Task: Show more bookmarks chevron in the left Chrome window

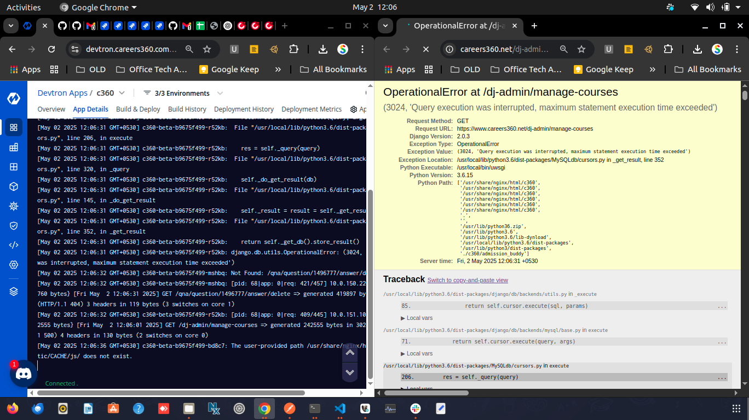Action: click(278, 69)
